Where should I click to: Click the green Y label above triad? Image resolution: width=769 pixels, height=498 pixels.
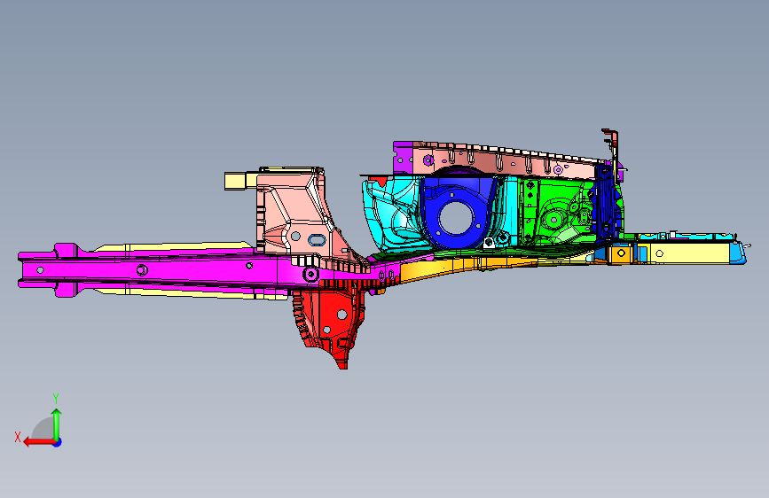pyautogui.click(x=56, y=399)
